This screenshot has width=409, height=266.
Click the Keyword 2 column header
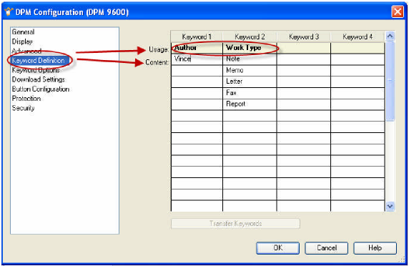pyautogui.click(x=250, y=36)
